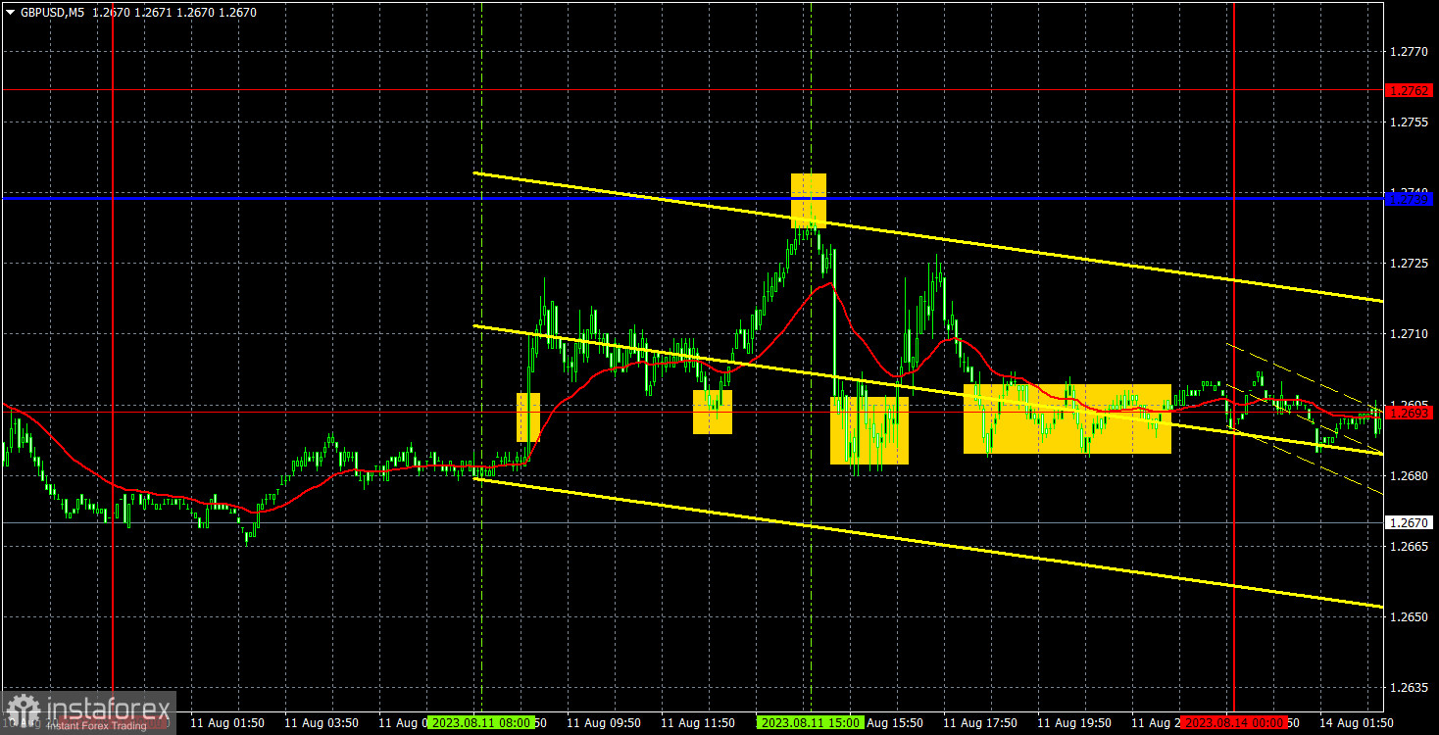Click the 1.2680 price axis value
This screenshot has width=1439, height=735.
pos(1411,476)
